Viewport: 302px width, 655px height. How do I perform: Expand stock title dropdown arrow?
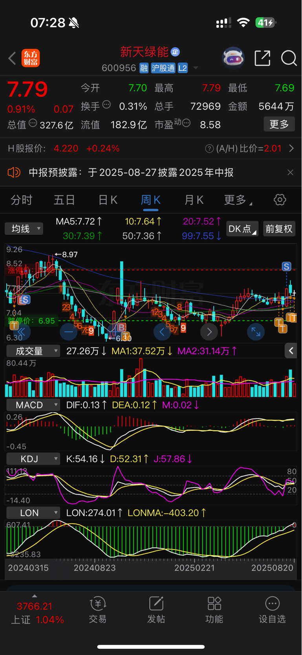pos(195,68)
